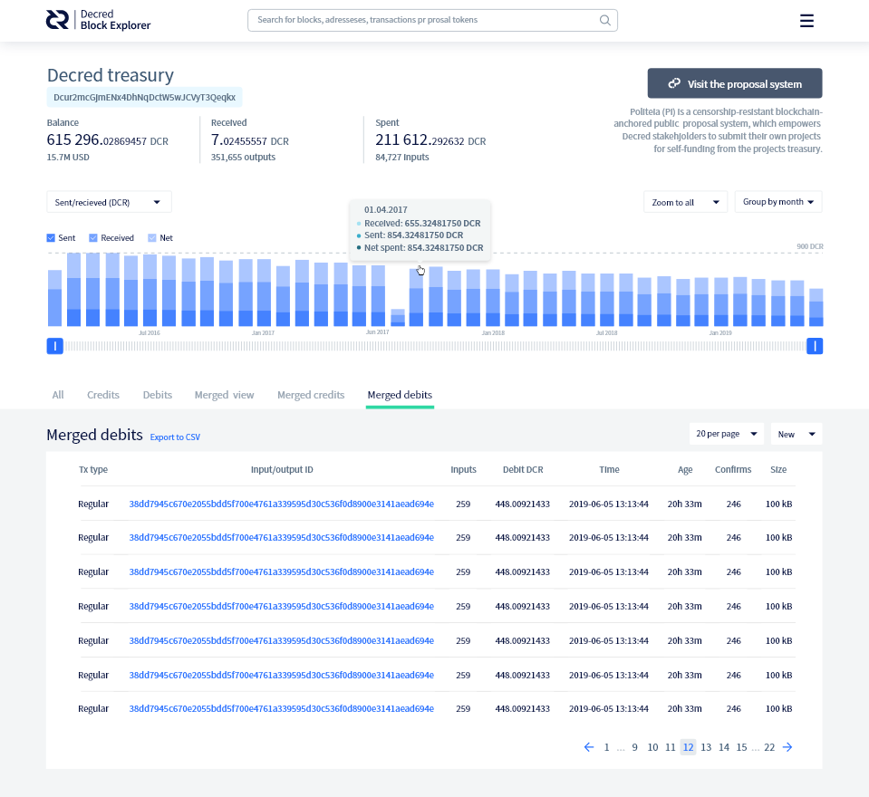Toggle the Sent checkbox
Image resolution: width=869 pixels, height=797 pixels.
pyautogui.click(x=51, y=238)
